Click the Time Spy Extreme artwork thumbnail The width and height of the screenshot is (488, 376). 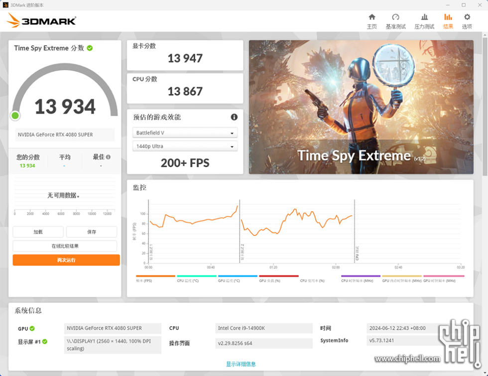[x=361, y=107]
